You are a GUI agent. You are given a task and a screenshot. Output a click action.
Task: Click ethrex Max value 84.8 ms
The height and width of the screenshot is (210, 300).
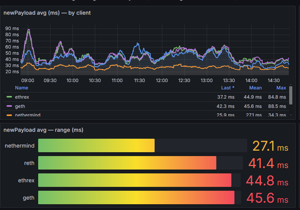[277, 97]
